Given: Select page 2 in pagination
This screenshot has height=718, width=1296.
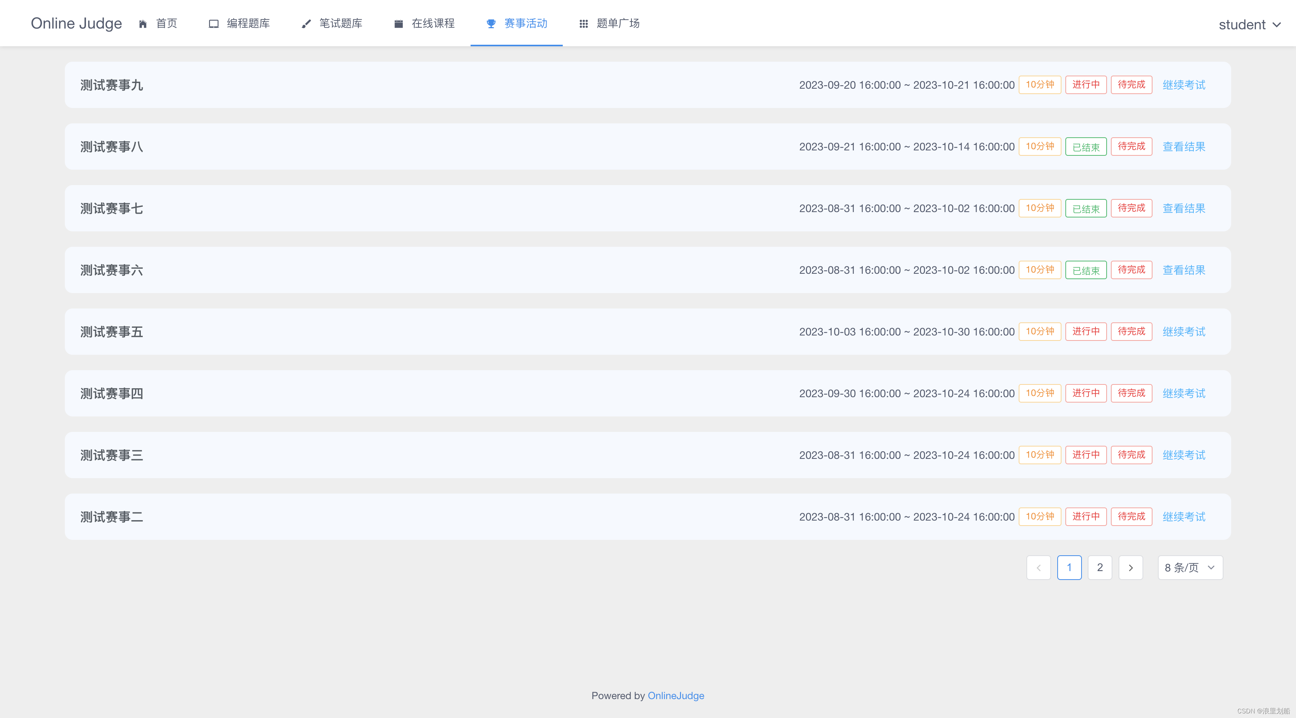Looking at the screenshot, I should click(x=1100, y=568).
